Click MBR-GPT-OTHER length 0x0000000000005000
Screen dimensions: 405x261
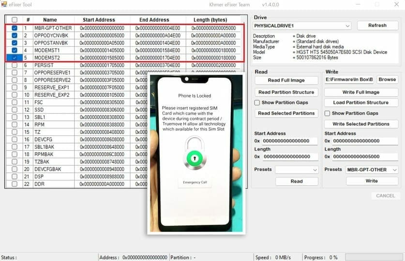[213, 28]
